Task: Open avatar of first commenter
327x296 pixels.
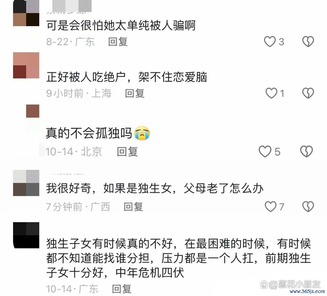Action: point(26,13)
